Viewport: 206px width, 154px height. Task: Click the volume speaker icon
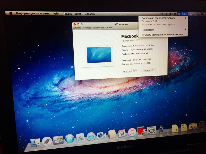tap(175, 14)
